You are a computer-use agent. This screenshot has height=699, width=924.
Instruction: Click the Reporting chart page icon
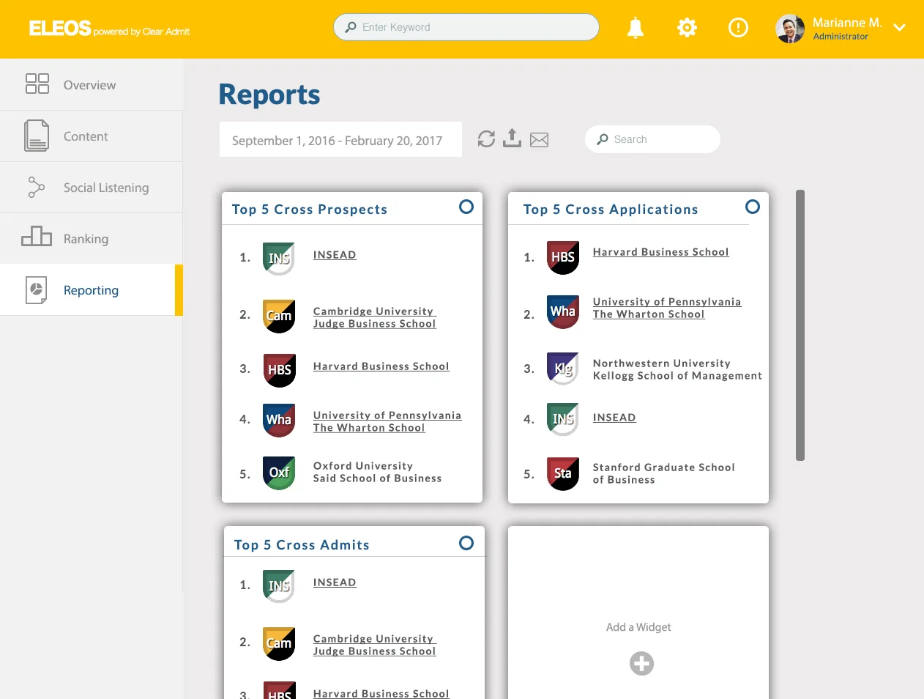[x=37, y=290]
